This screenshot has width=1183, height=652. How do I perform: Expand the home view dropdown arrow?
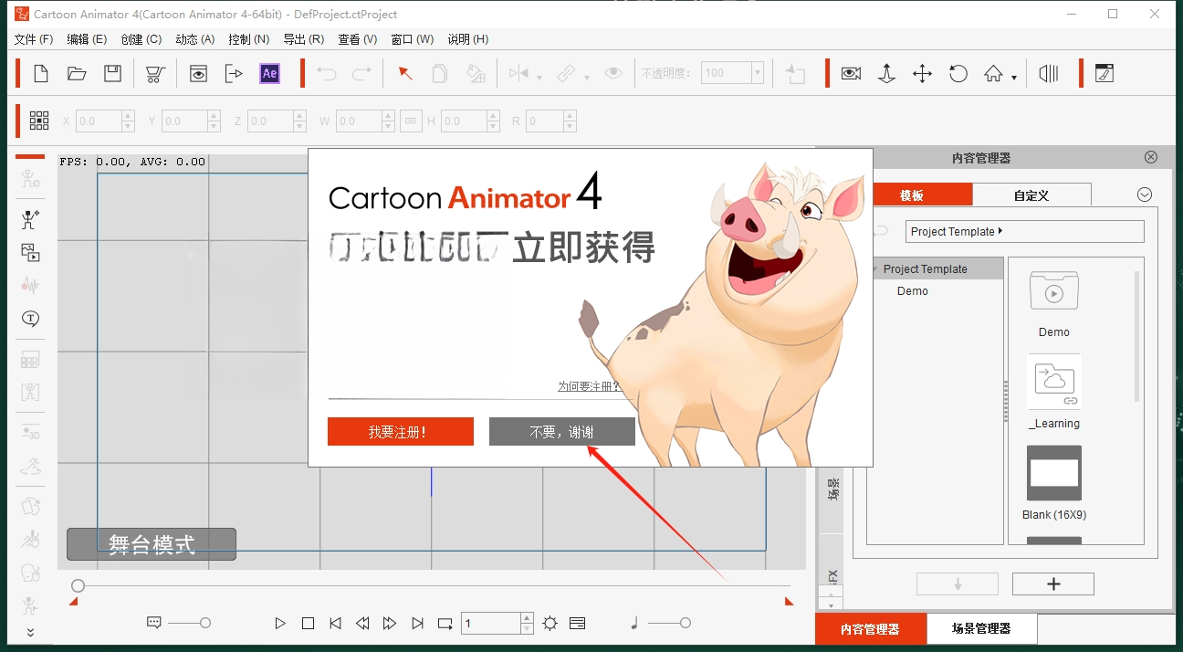[x=1014, y=78]
